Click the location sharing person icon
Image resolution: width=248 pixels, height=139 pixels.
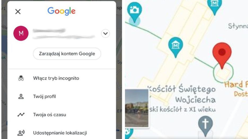(21, 133)
